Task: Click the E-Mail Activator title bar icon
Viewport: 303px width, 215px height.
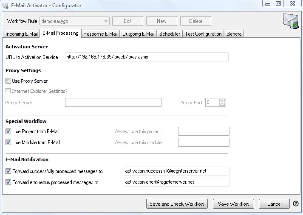Action: [6, 6]
